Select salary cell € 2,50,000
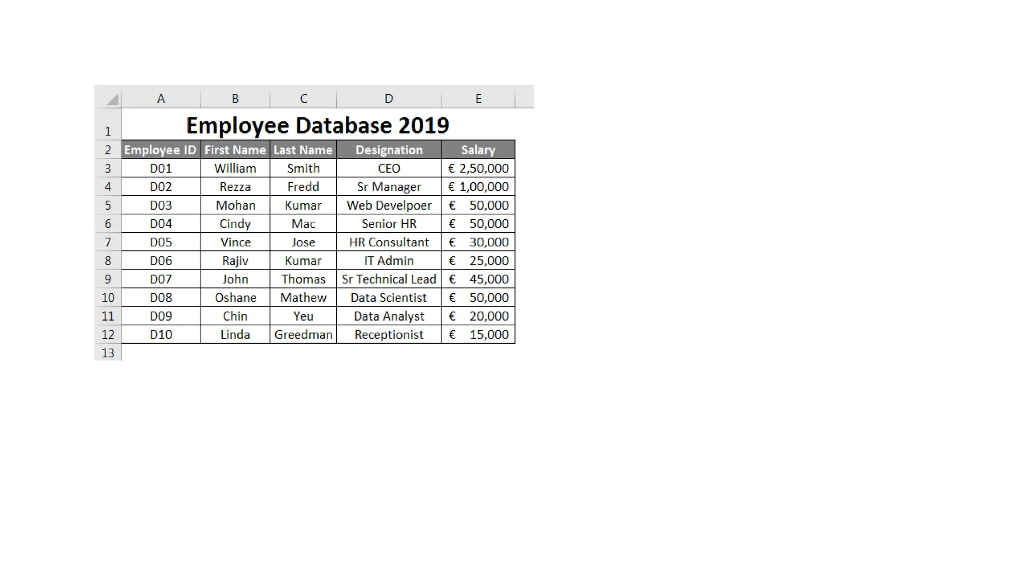 478,168
